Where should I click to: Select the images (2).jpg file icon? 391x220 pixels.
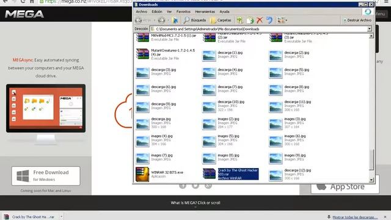[x=209, y=124]
